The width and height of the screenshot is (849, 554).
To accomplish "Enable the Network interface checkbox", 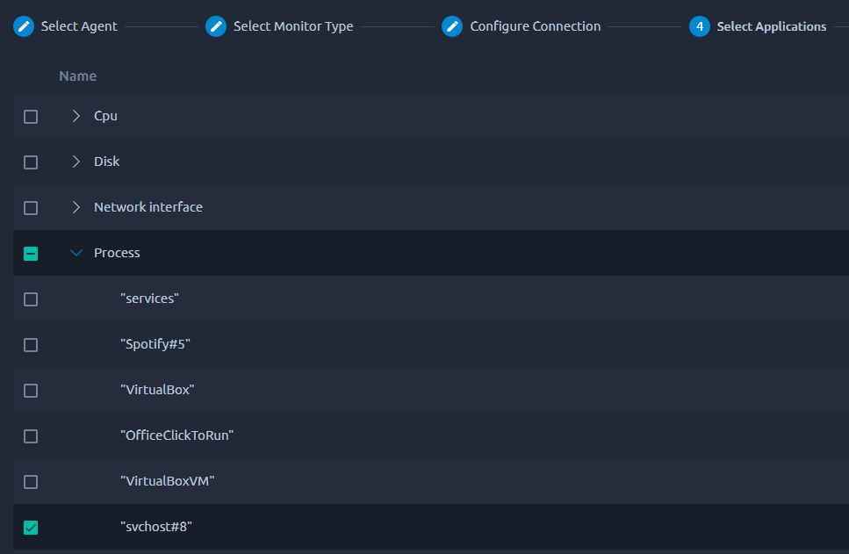I will coord(31,207).
